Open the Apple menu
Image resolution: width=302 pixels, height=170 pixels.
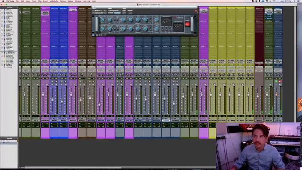click(x=3, y=1)
